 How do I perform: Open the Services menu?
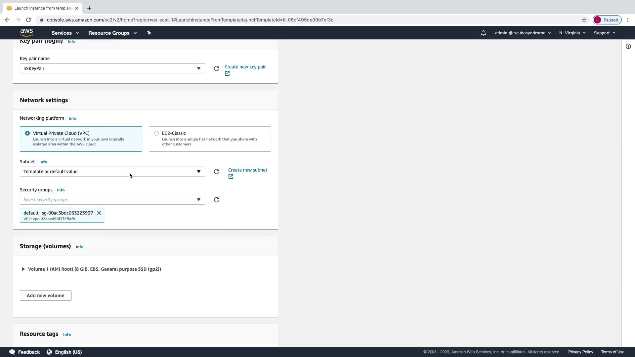[x=65, y=33]
